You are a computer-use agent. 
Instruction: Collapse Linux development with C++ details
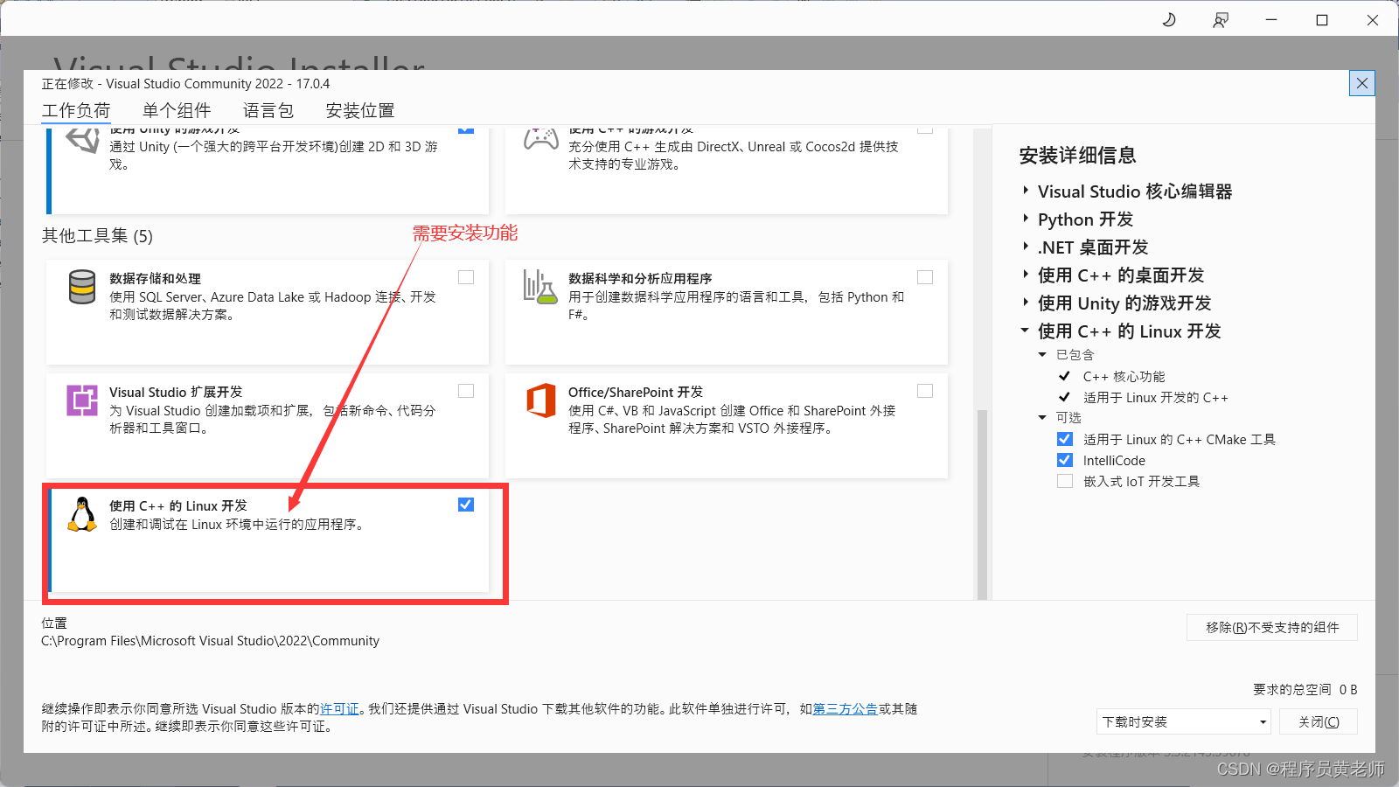click(x=1025, y=331)
